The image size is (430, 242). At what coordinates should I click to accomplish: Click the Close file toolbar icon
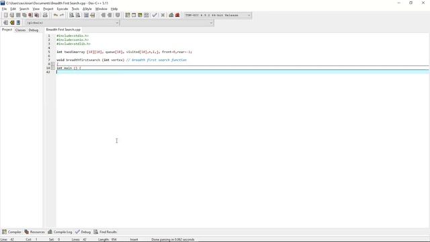(x=30, y=15)
